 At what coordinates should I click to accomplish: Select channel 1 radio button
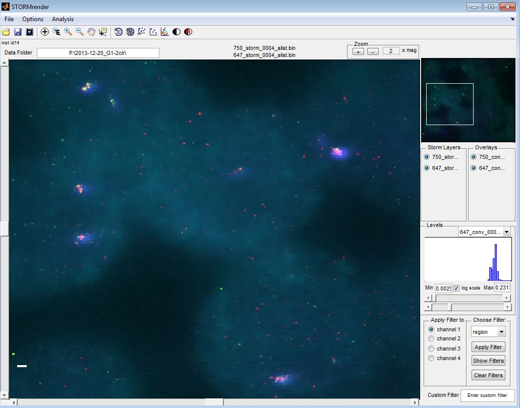coord(431,329)
